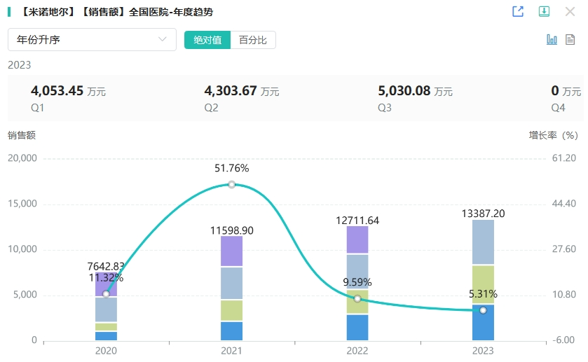Switch display to 百分比
This screenshot has width=588, height=362.
click(x=253, y=40)
